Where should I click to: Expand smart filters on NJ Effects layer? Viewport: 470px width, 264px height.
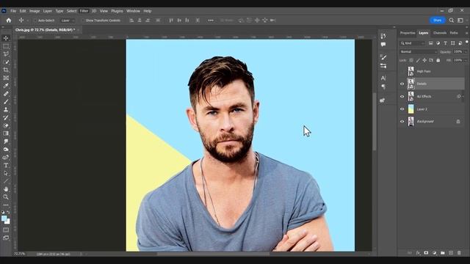click(x=463, y=97)
